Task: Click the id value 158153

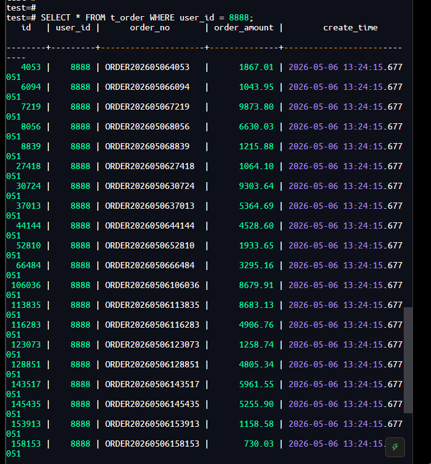Action: (x=26, y=444)
